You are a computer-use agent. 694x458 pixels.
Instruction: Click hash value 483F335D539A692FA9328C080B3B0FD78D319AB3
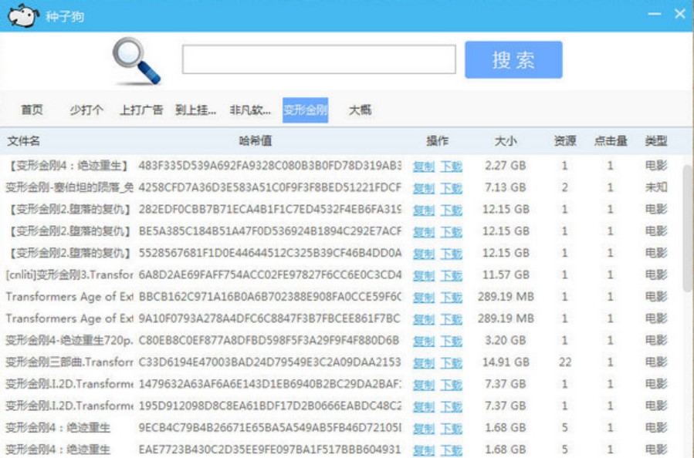(x=269, y=166)
